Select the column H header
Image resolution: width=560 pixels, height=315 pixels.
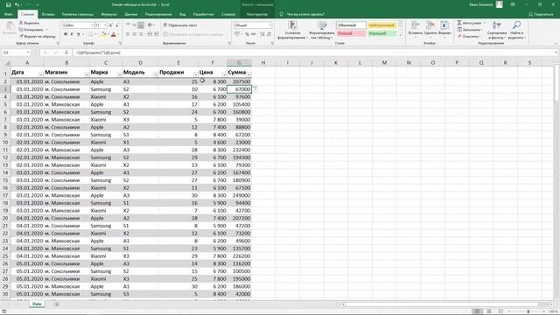[263, 62]
